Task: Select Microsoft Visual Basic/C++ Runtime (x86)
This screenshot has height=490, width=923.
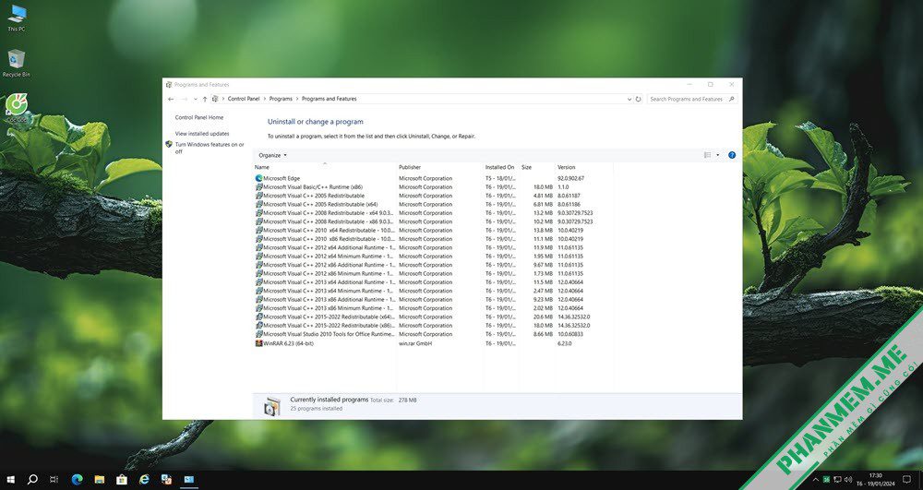Action: pyautogui.click(x=433, y=187)
